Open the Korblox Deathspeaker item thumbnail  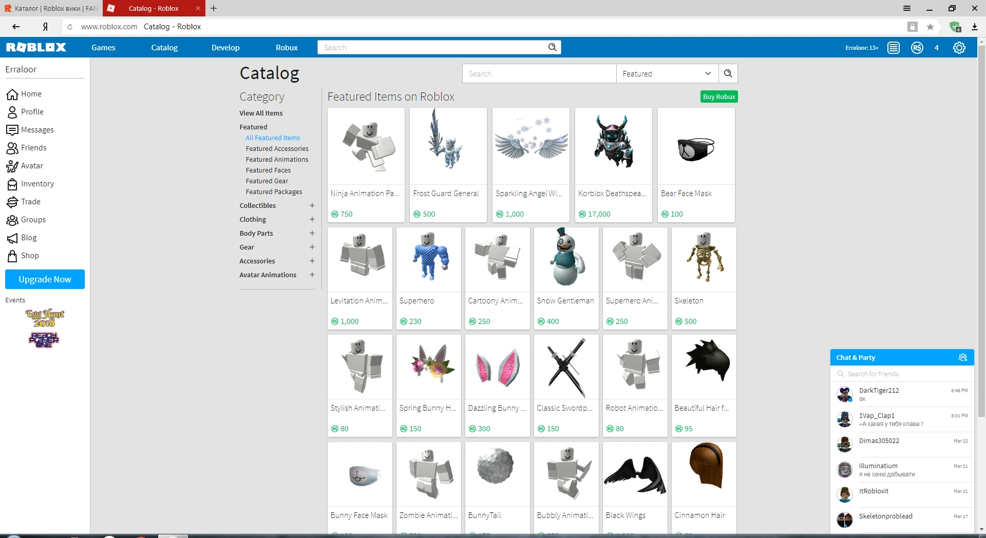tap(614, 146)
